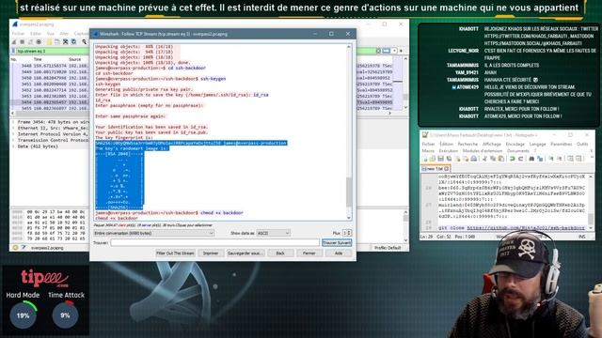
Task: Click Sauvegarder sous button
Action: point(245,253)
